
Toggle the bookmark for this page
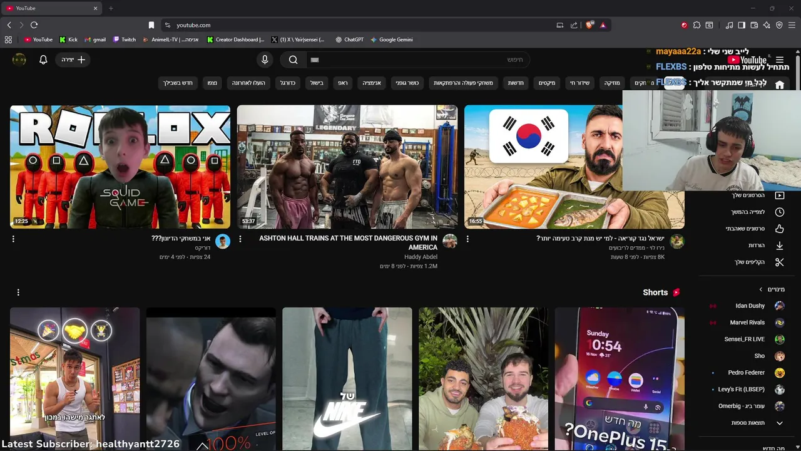coord(151,25)
